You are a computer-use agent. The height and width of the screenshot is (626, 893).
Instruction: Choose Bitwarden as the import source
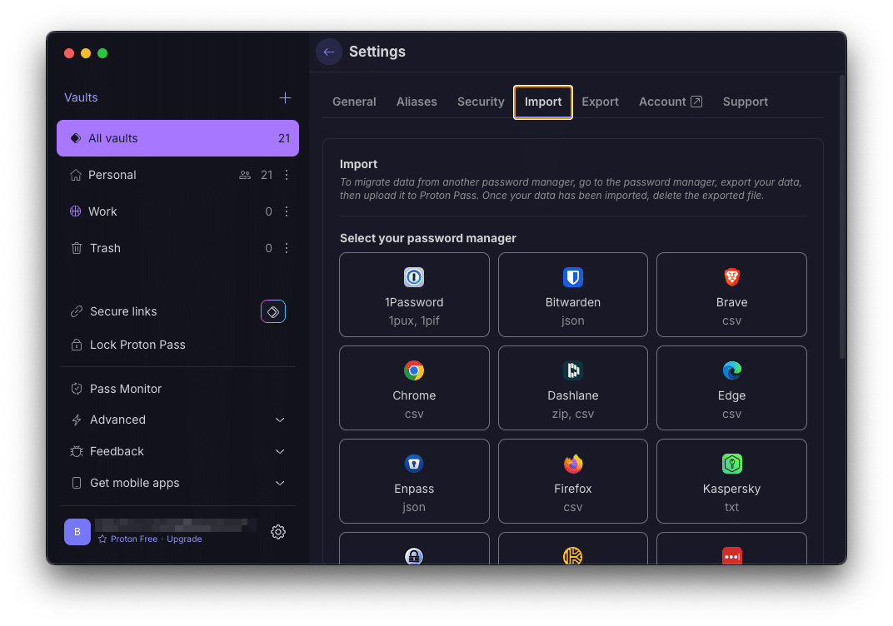click(572, 295)
